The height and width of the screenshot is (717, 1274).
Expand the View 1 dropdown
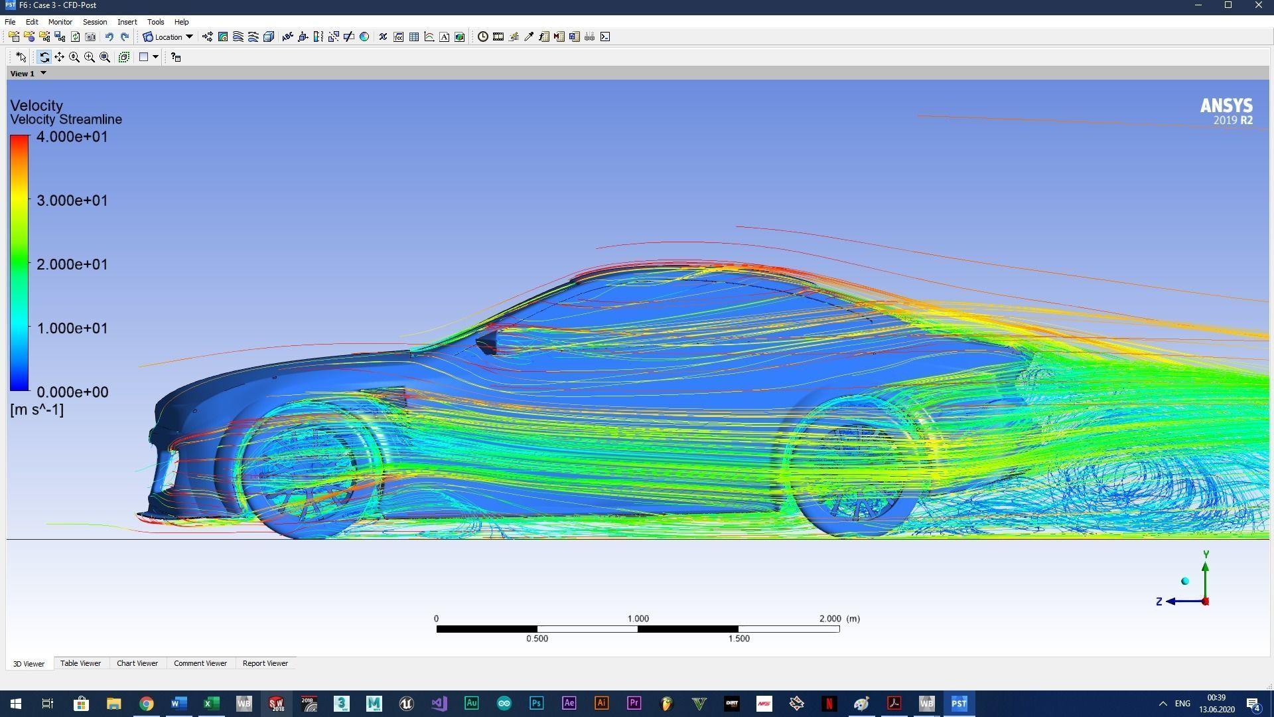point(43,73)
